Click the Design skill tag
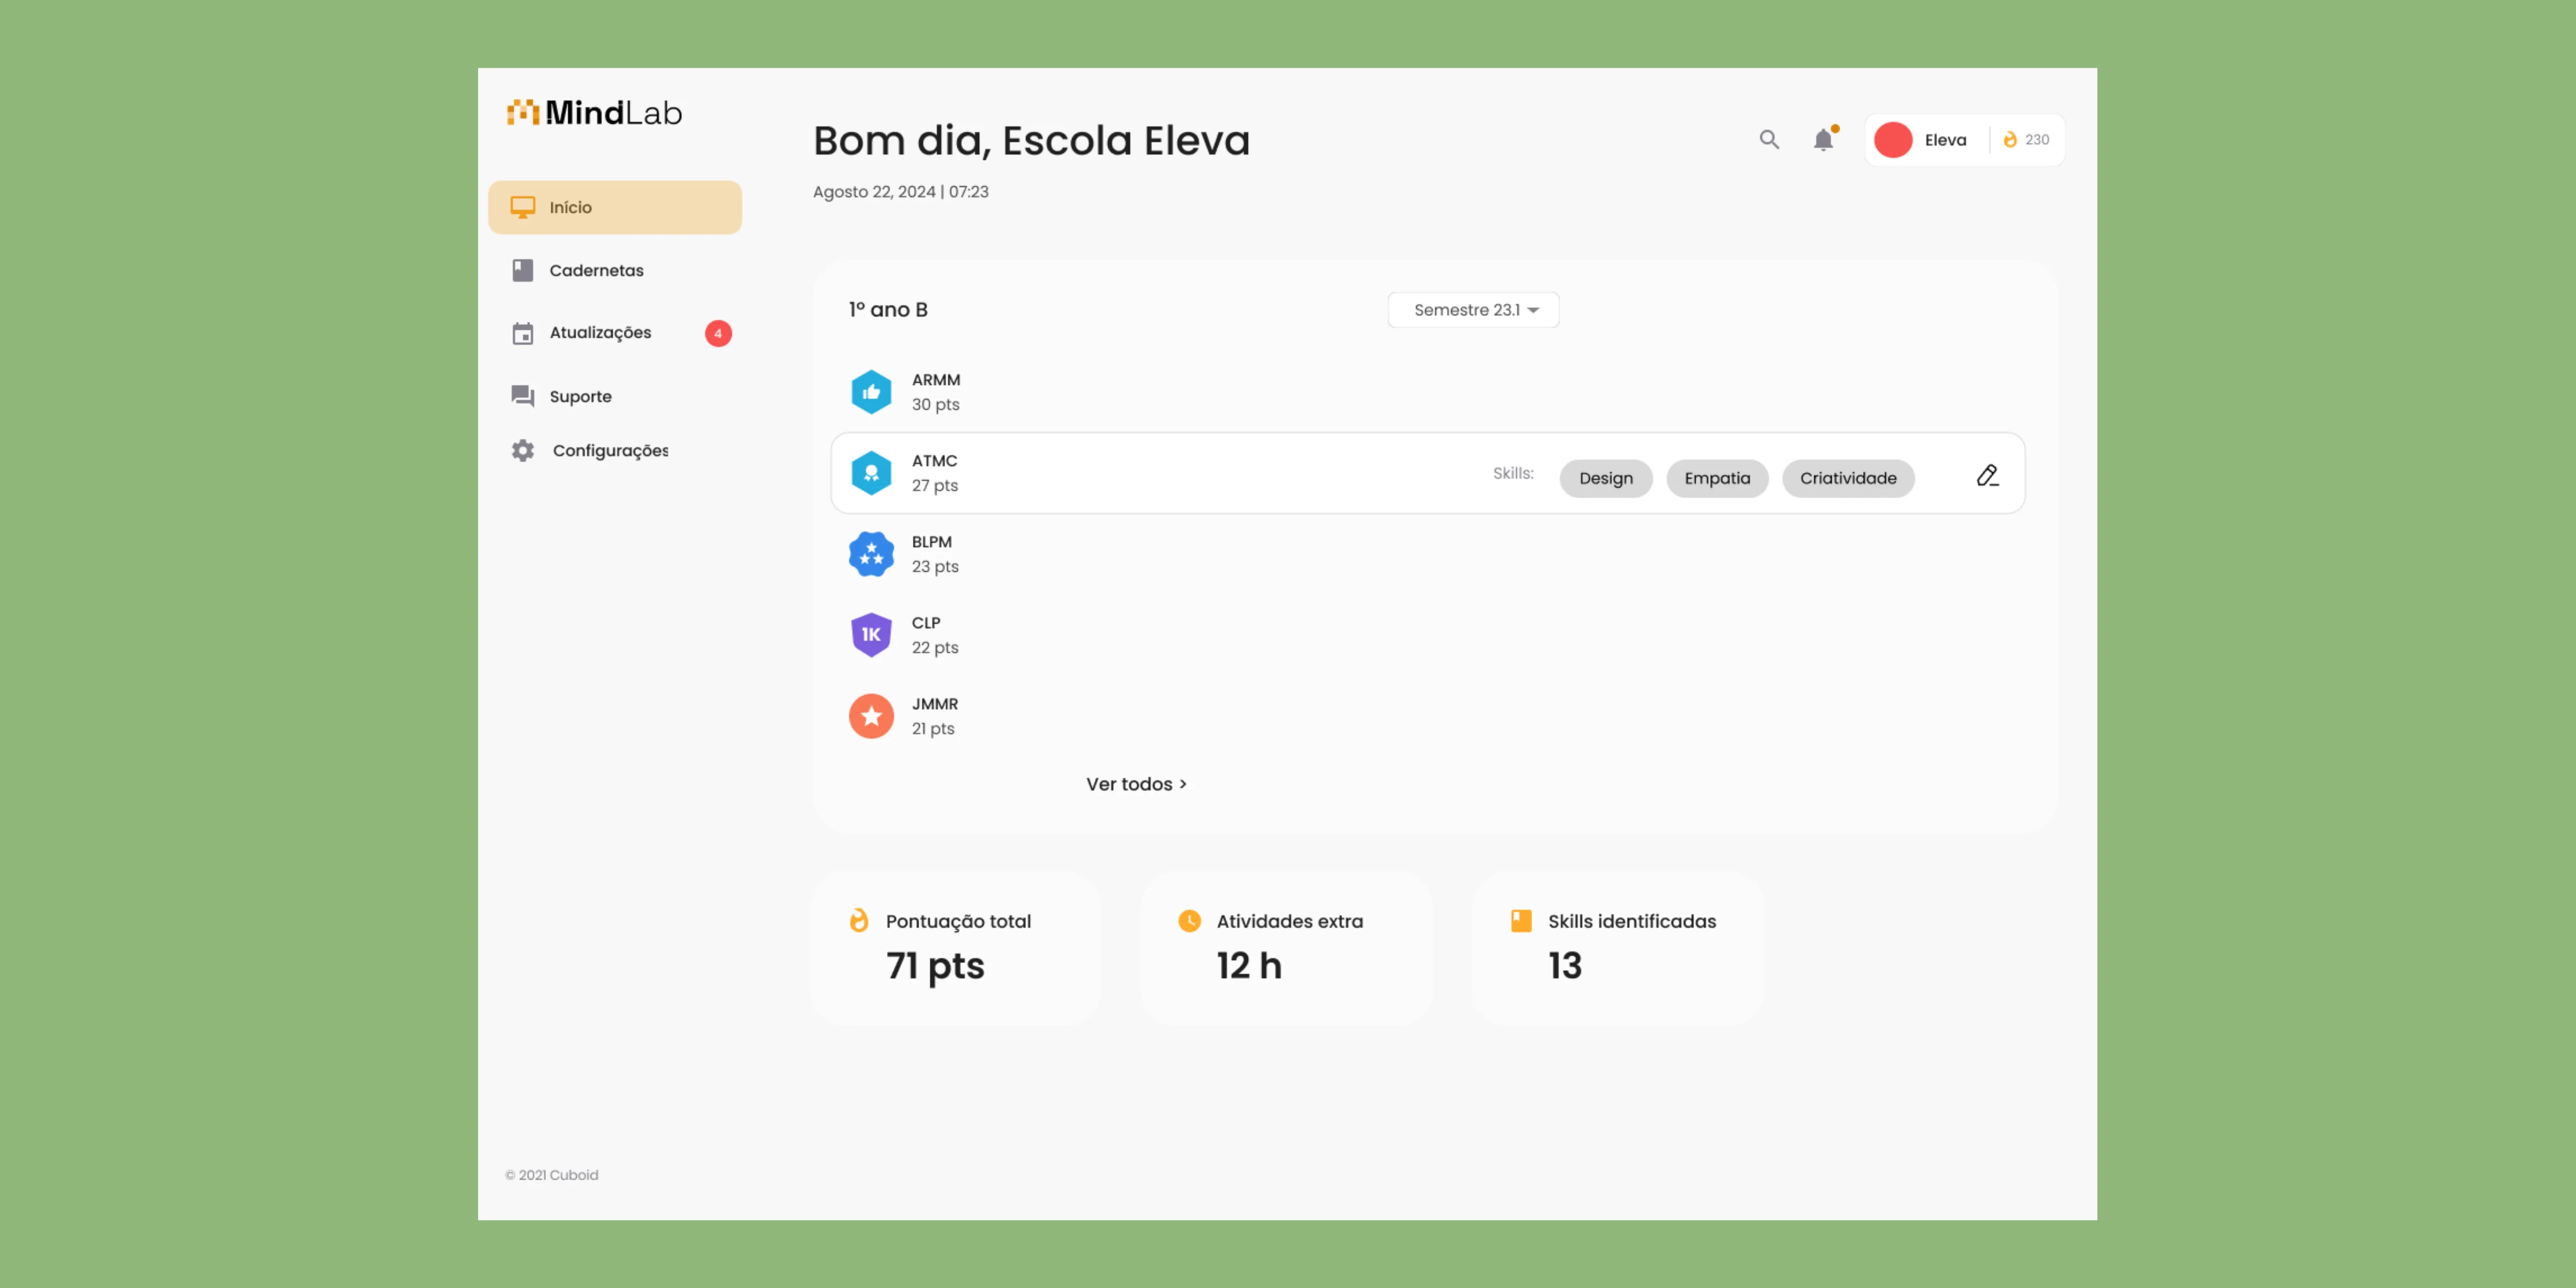2576x1288 pixels. click(1605, 478)
